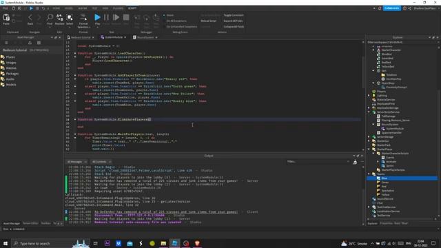Switch to the PLUGINS ribbon tab
The width and height of the screenshot is (441, 248).
coord(118,8)
